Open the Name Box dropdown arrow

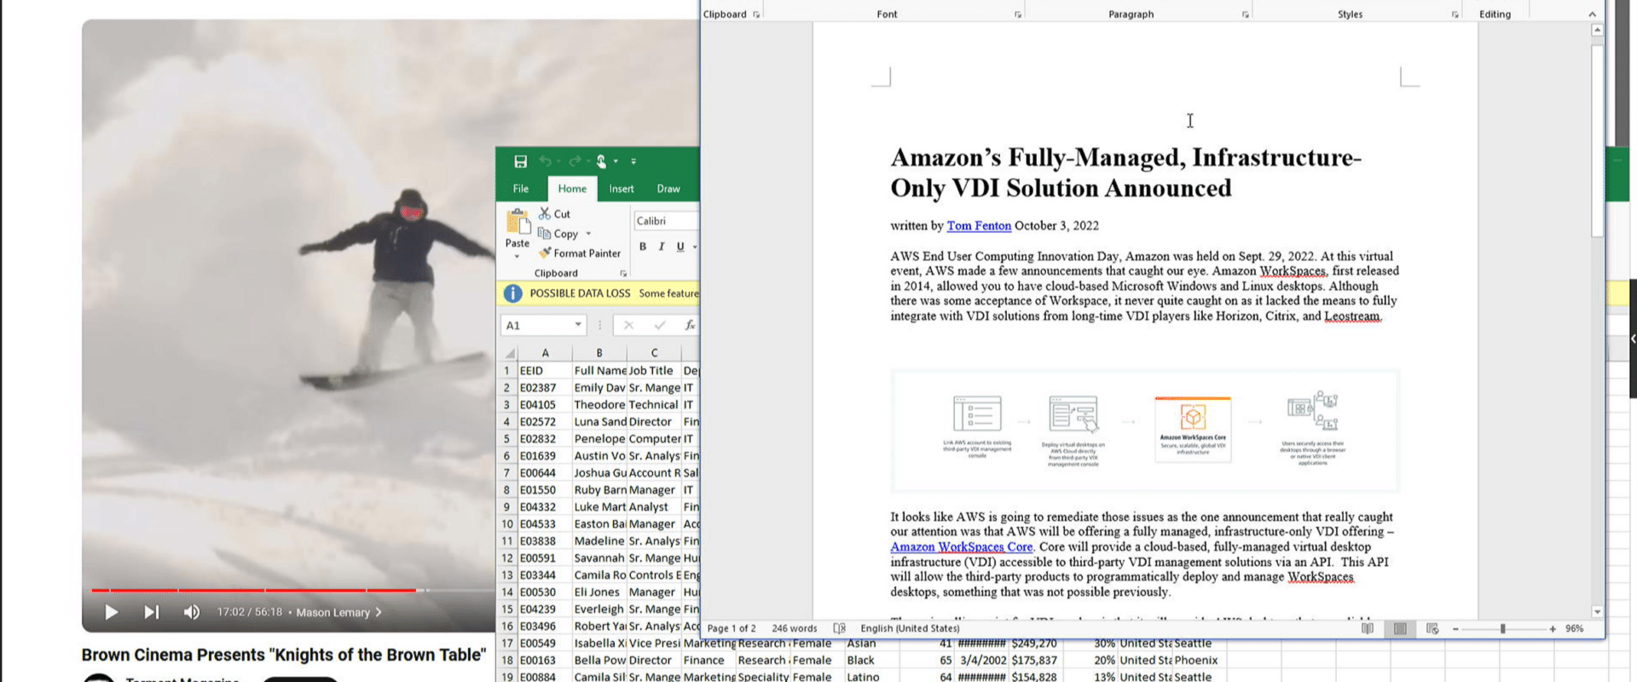(578, 325)
